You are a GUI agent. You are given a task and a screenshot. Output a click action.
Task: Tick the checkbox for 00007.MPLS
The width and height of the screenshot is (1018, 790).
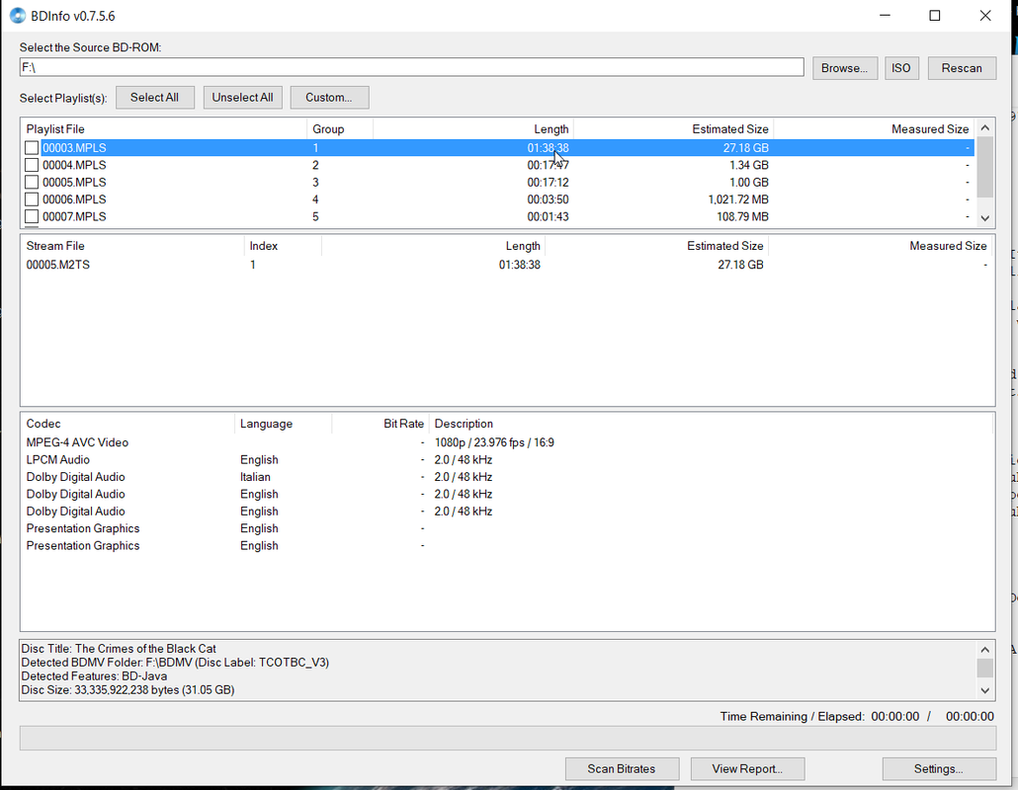[32, 216]
